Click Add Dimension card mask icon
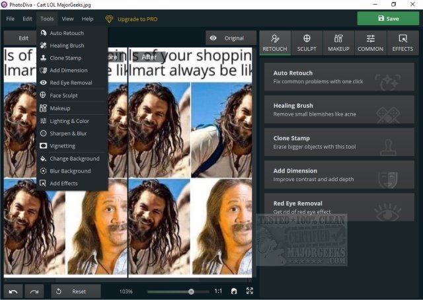The width and height of the screenshot is (423, 300). click(388, 180)
